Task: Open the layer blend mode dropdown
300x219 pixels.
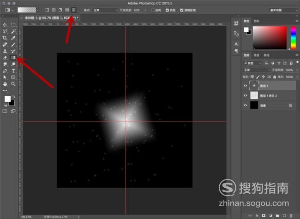Action: [x=257, y=70]
